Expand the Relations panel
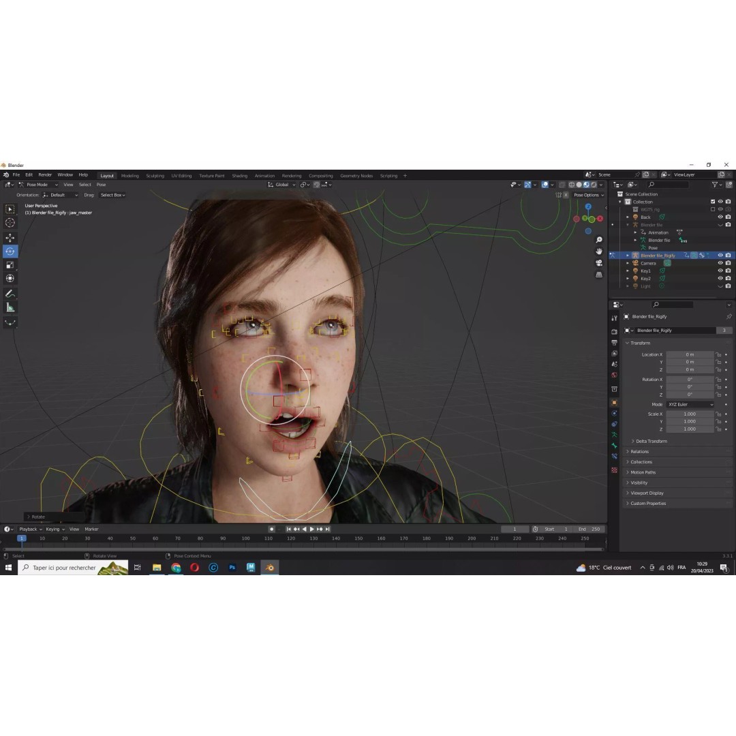 pos(639,452)
